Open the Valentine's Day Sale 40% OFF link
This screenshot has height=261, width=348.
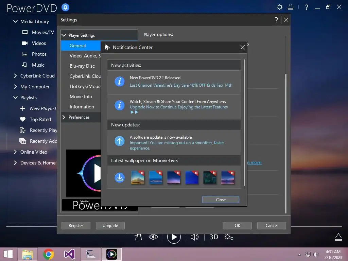(x=181, y=85)
